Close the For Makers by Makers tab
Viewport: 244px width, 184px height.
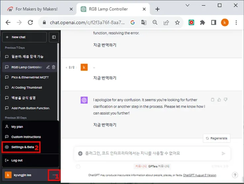tap(71, 9)
